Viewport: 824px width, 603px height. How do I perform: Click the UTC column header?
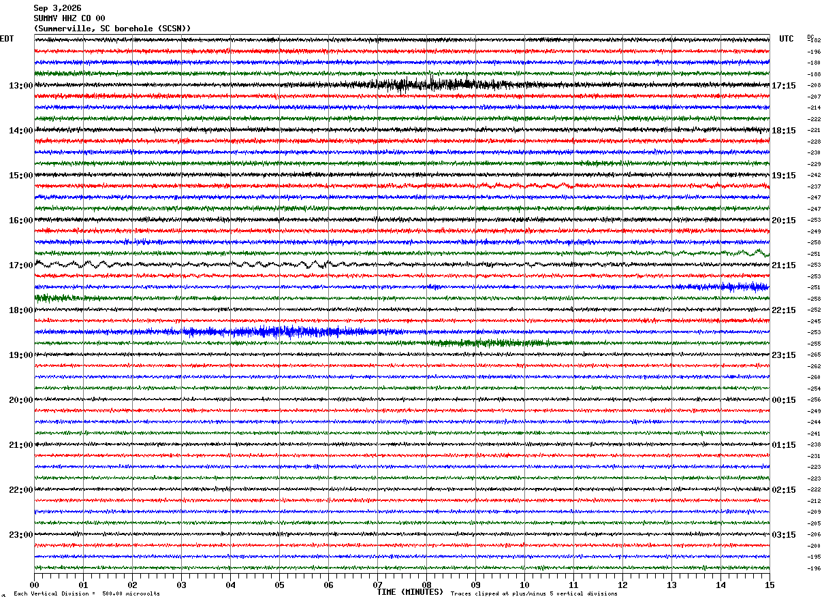787,39
